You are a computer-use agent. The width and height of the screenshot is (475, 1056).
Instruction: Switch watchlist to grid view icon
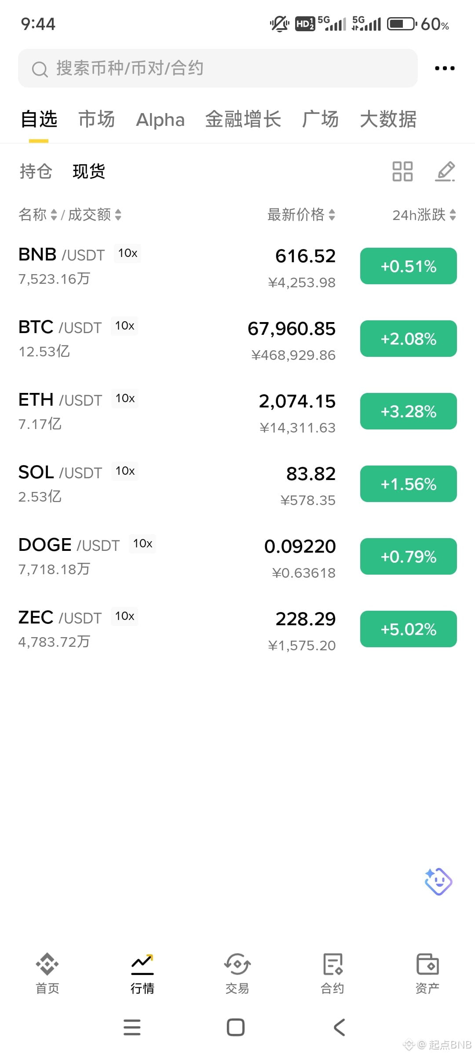(x=402, y=171)
